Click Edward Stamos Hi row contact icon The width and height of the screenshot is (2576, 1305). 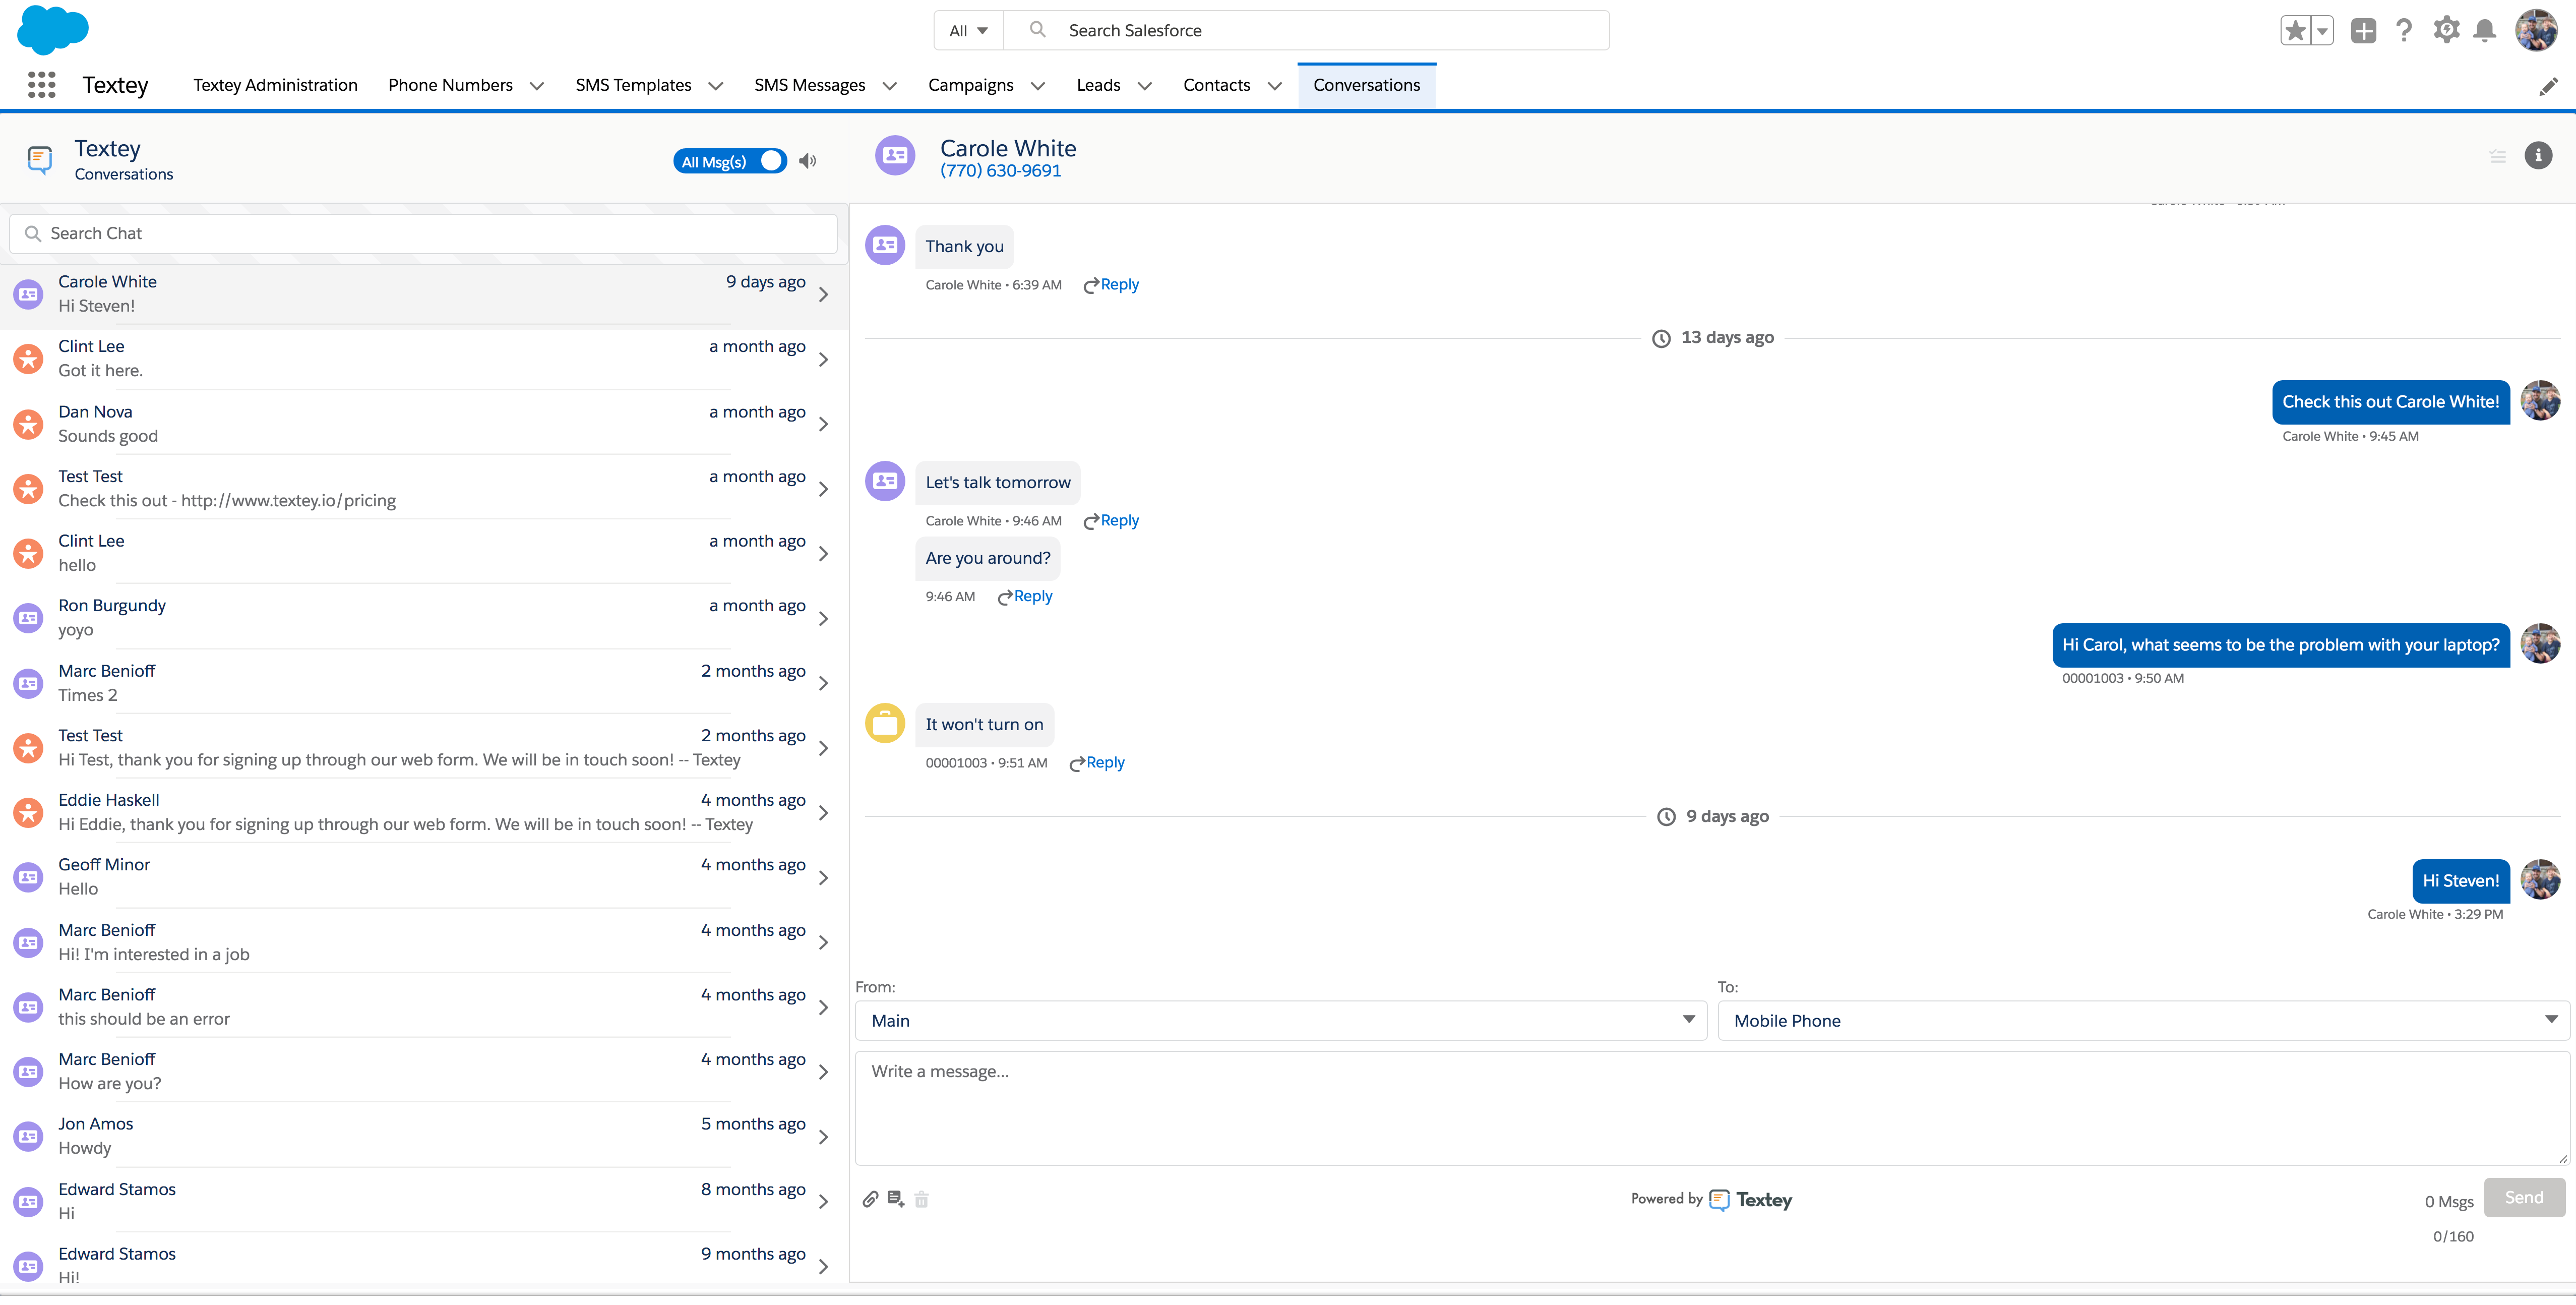(x=28, y=1201)
